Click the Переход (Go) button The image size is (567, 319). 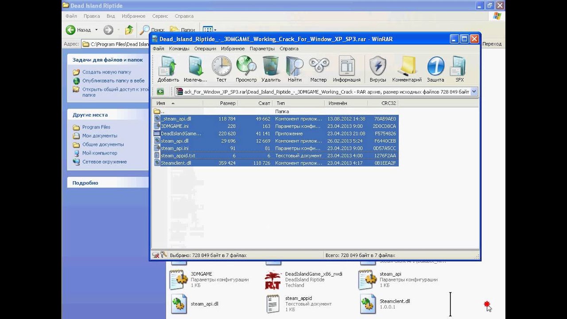492,44
